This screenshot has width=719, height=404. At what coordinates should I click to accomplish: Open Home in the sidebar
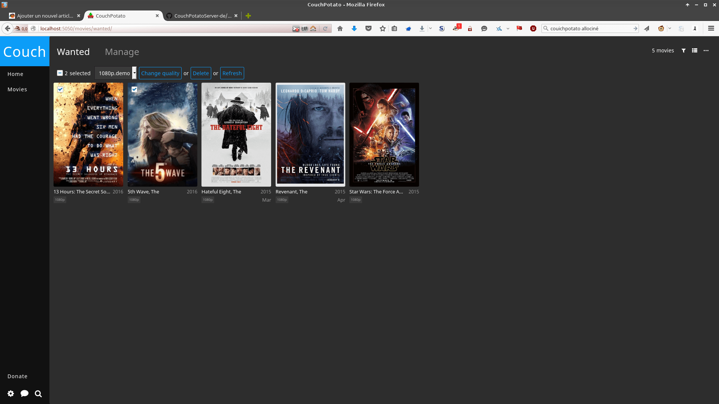tap(15, 74)
